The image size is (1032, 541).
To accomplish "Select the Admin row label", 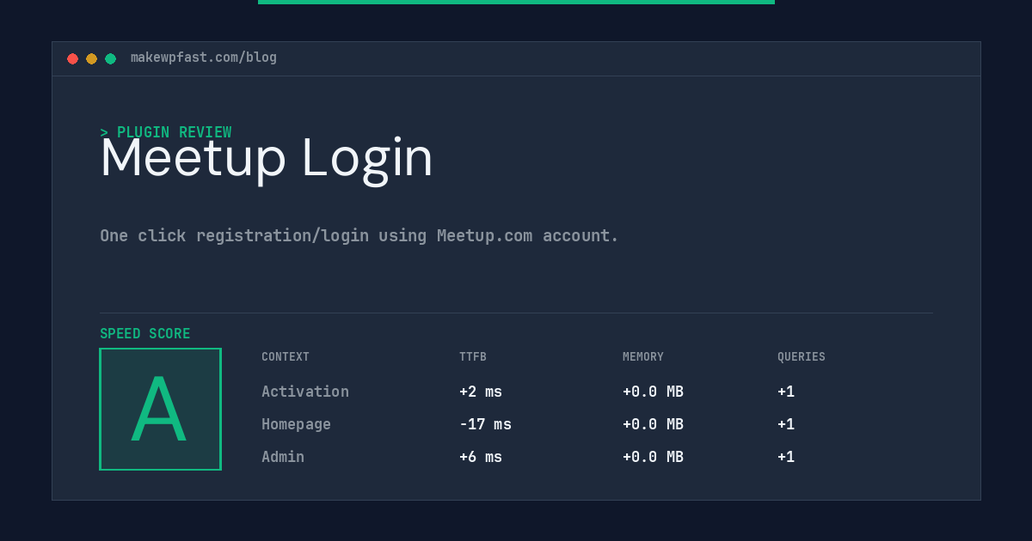I will pos(283,457).
